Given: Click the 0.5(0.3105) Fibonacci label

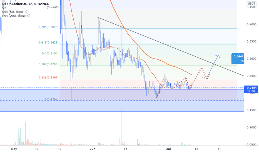Looking at the screenshot, I should [50, 54].
